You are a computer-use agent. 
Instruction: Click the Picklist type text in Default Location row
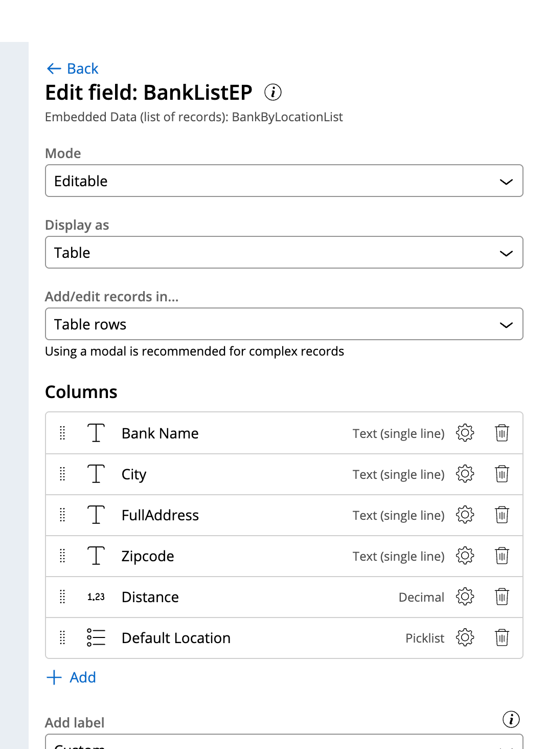[x=425, y=638]
